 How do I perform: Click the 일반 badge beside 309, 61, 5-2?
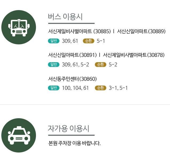tap(54, 65)
